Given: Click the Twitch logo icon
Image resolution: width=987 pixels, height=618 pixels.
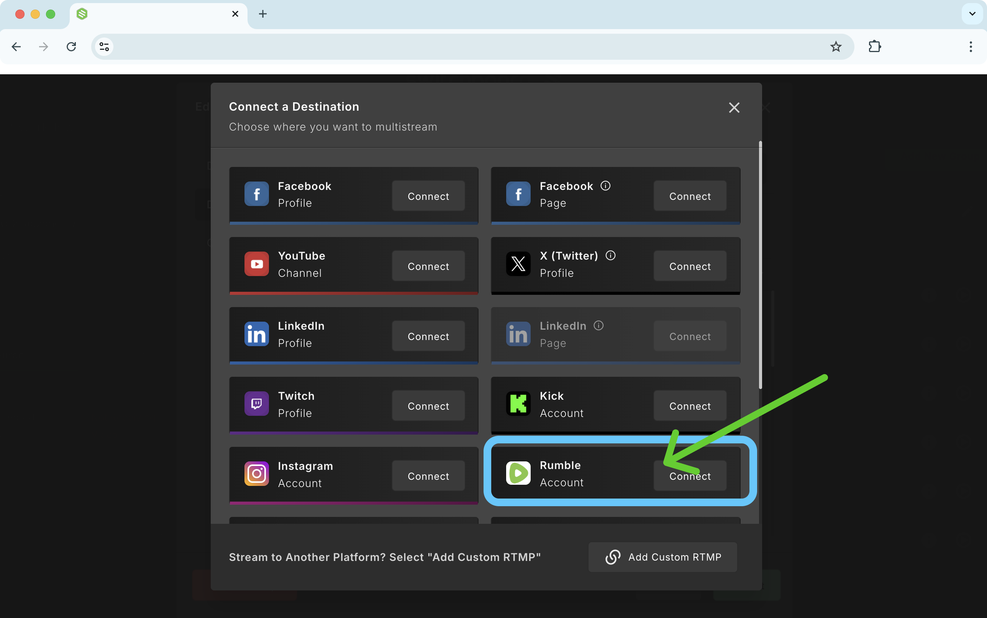Looking at the screenshot, I should click(256, 404).
